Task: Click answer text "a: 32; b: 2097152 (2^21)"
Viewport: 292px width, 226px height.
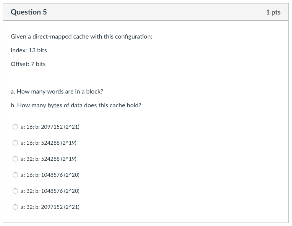Action: pos(50,207)
